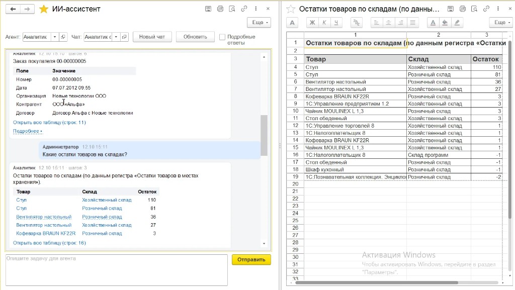Pick the cell fill color bucket
This screenshot has height=290, width=515.
click(445, 22)
